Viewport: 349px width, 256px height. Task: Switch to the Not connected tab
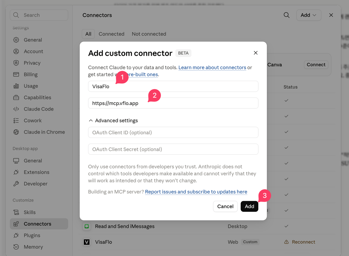coord(149,34)
